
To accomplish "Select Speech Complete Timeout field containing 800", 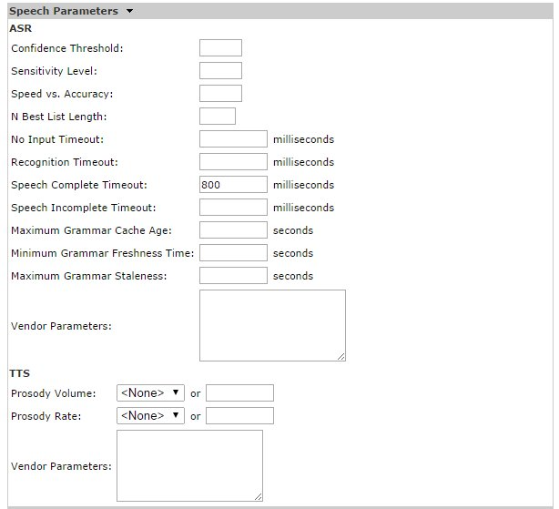I will 233,185.
